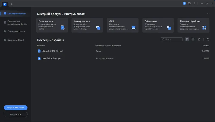
Task: Add a new tab with plus
Action: [x=12, y=4]
